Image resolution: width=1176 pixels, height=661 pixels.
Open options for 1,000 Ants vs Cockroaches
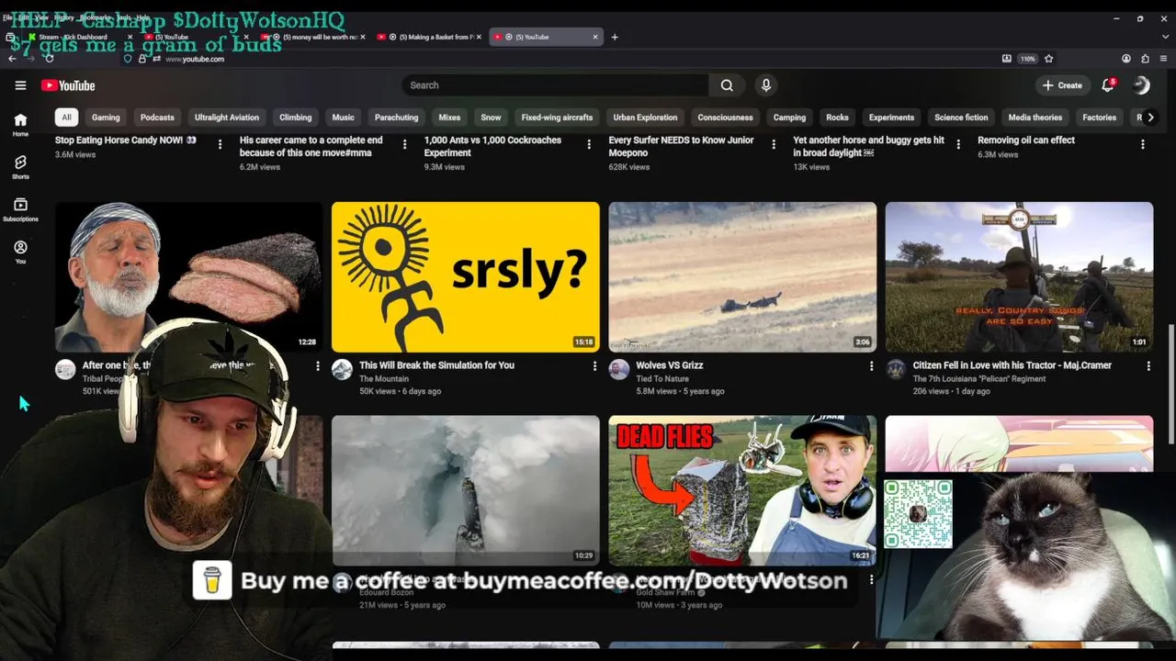589,144
